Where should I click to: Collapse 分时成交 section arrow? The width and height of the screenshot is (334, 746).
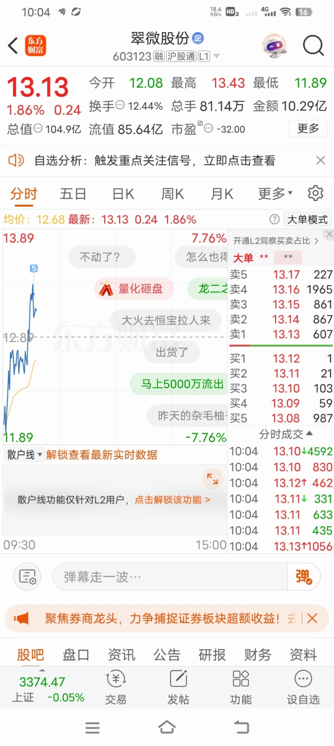(x=310, y=433)
